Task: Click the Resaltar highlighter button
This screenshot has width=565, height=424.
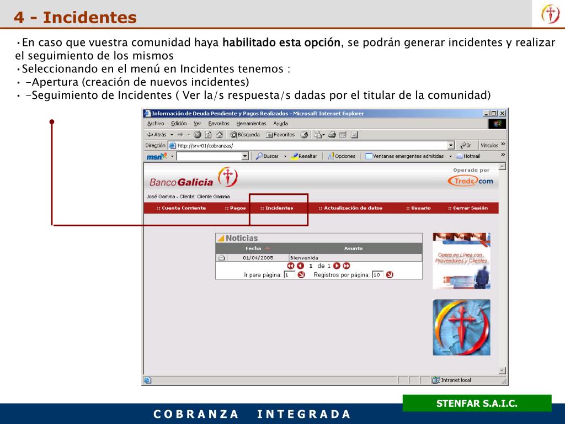Action: 305,156
